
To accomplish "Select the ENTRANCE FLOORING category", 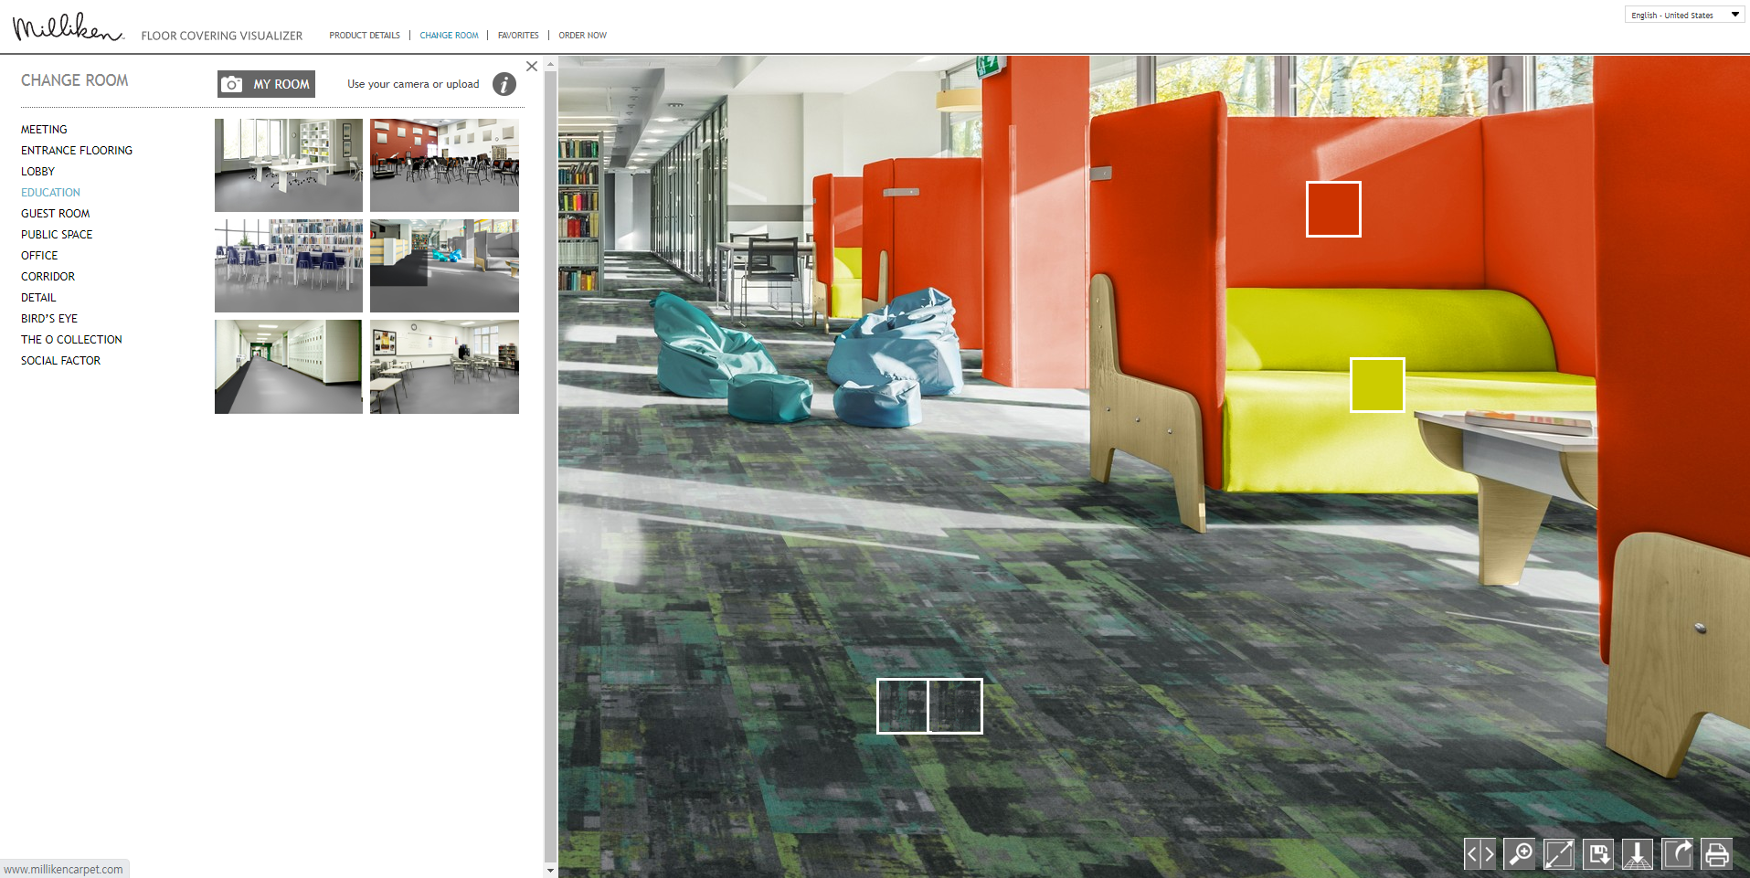I will tap(77, 151).
